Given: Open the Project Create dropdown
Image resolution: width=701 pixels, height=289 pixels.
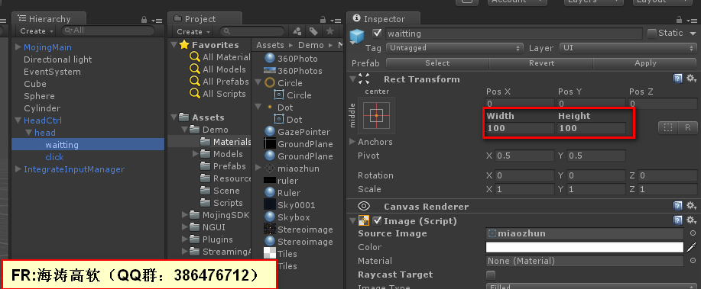Looking at the screenshot, I should (x=193, y=32).
